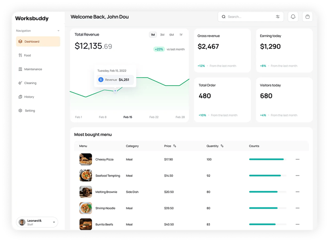Click the Maintenance grid icon
This screenshot has width=329, height=242.
click(20, 69)
